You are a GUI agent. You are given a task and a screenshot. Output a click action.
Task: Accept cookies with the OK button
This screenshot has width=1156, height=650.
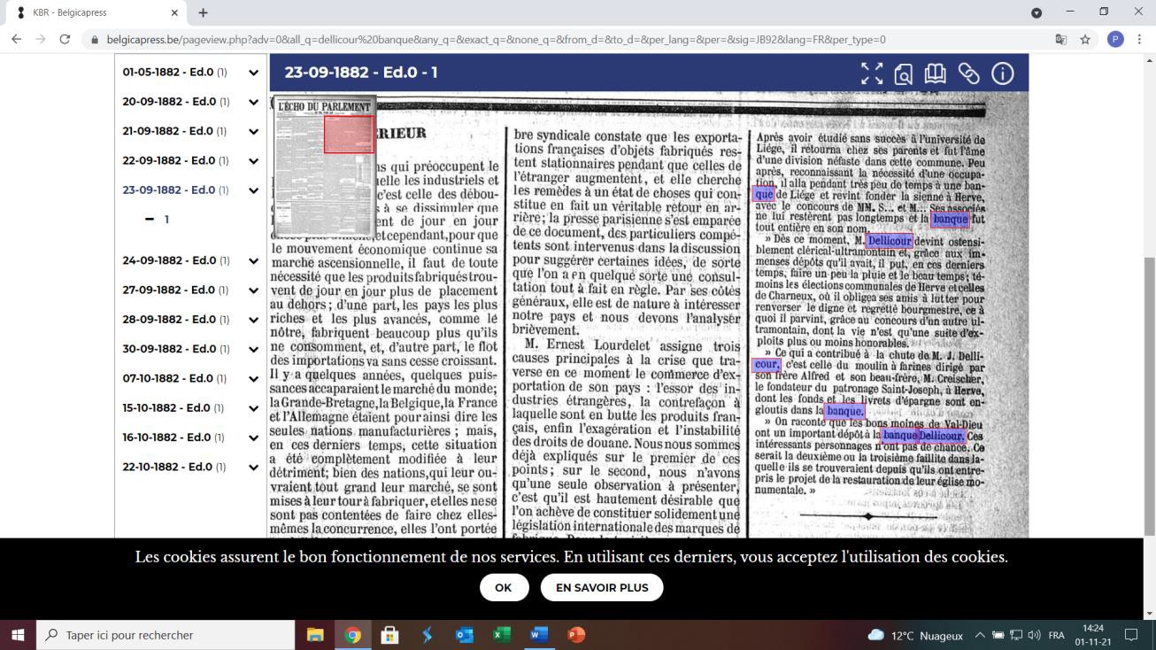click(504, 587)
